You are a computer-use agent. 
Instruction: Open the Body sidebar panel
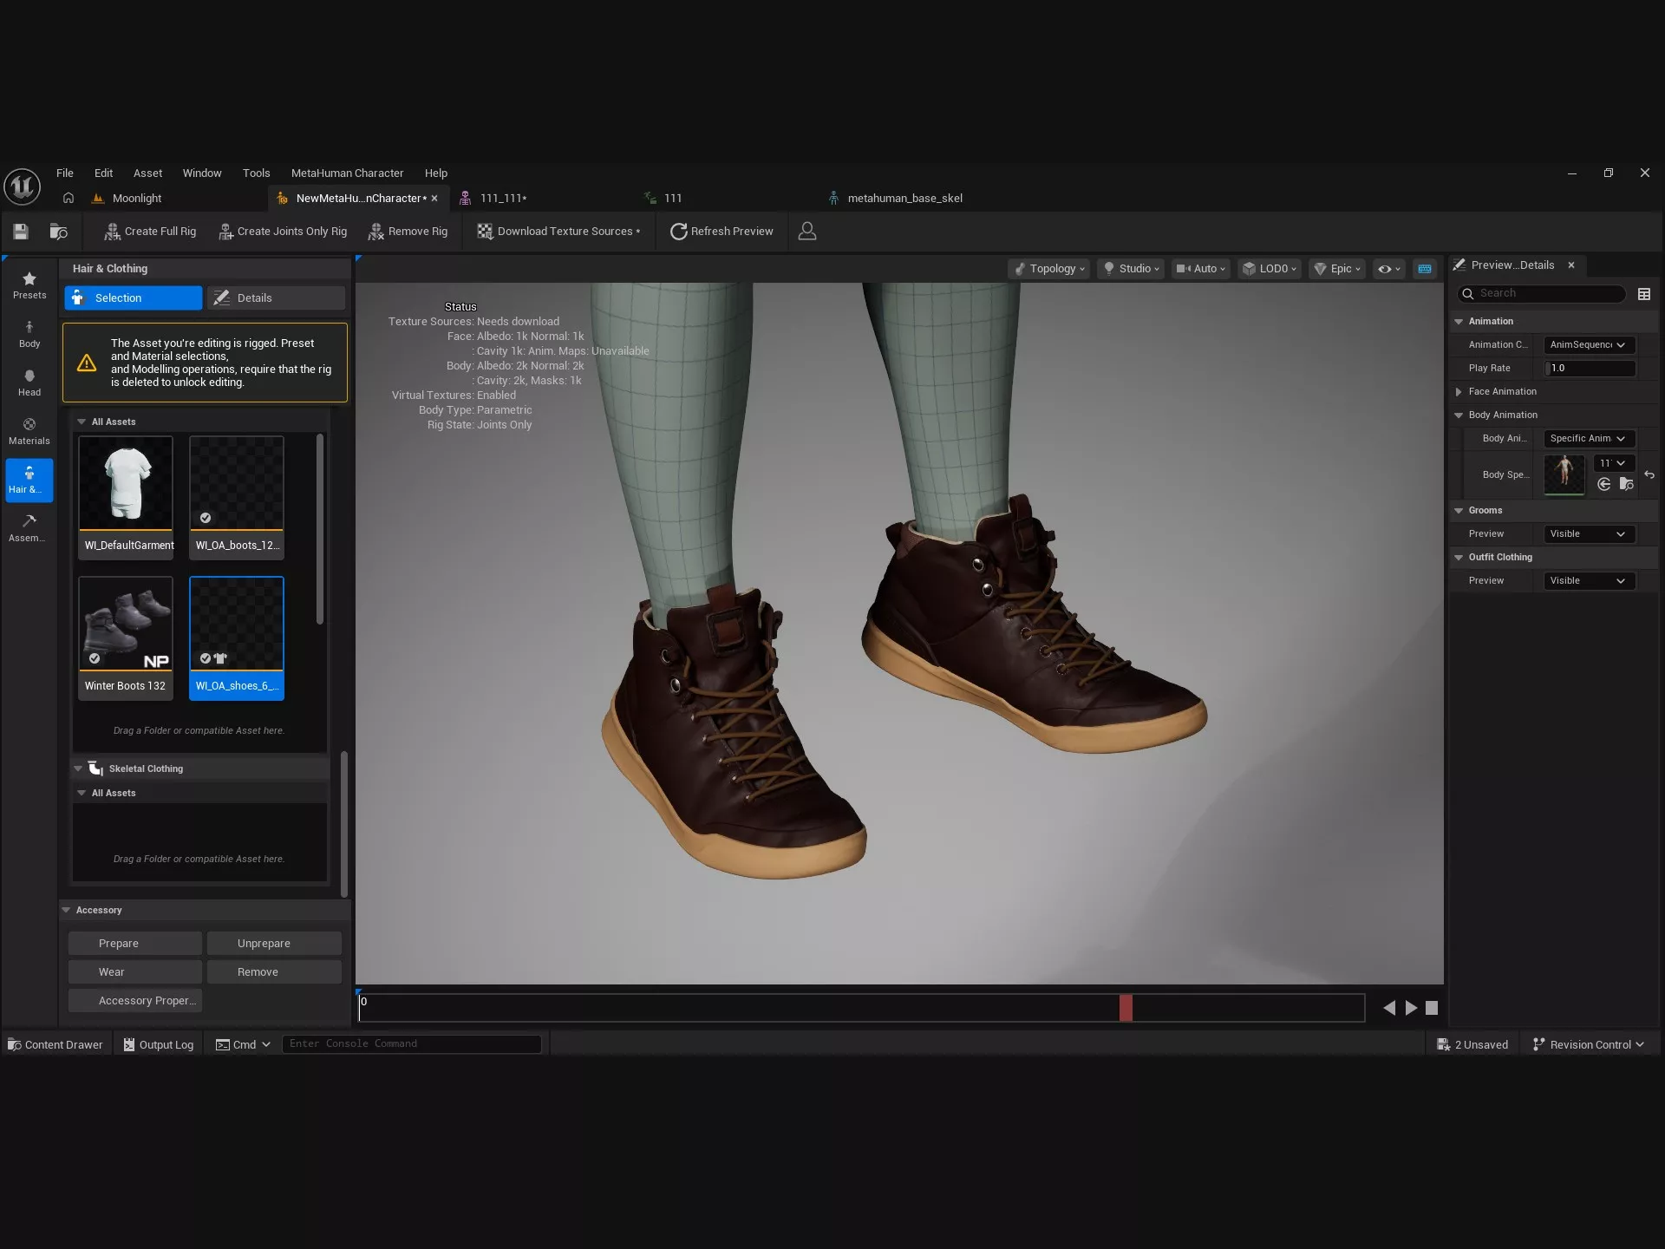29,334
